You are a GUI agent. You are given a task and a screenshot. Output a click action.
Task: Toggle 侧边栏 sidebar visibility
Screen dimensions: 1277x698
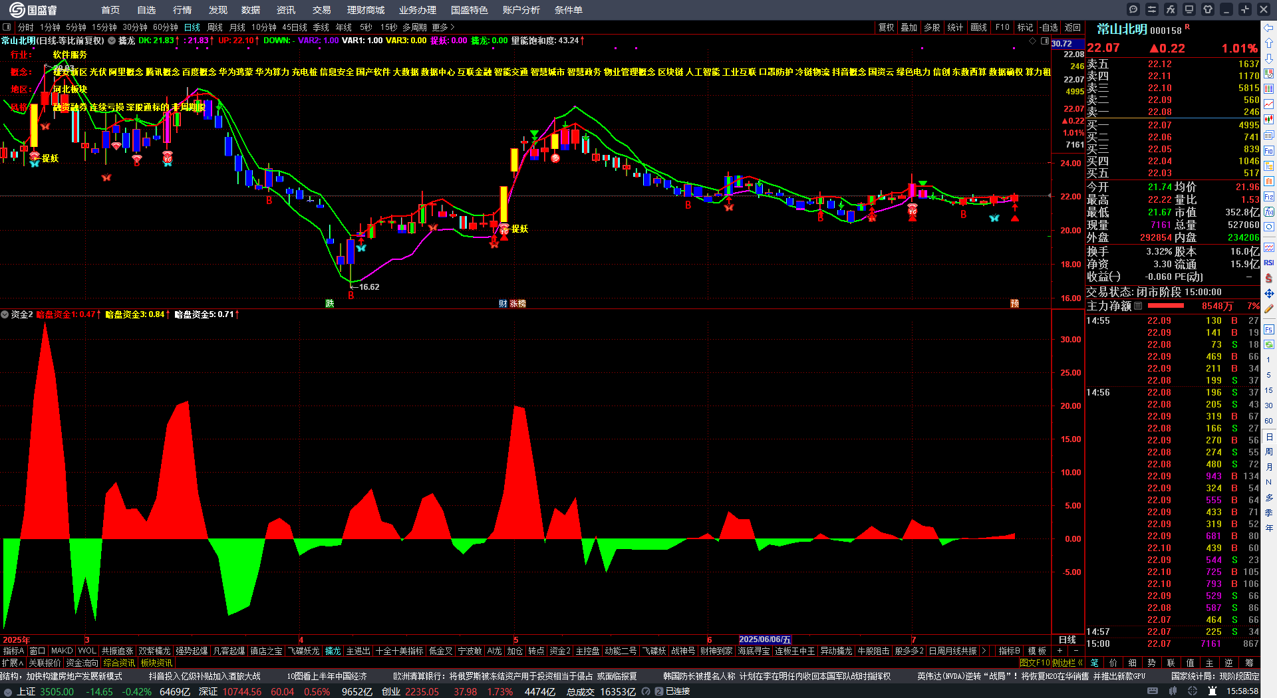pyautogui.click(x=1067, y=663)
